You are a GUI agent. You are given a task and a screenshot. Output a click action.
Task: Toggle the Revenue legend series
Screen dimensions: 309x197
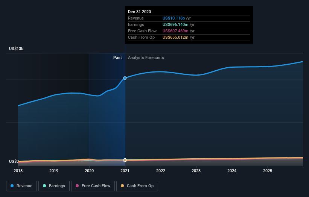point(21,186)
